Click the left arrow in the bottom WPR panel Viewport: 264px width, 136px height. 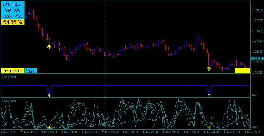pyautogui.click(x=49, y=127)
